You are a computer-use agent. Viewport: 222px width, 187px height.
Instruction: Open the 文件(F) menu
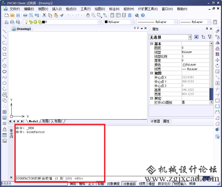point(15,9)
